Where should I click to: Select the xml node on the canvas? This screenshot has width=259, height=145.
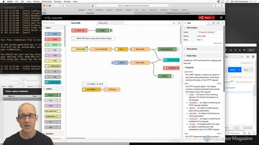point(121,49)
